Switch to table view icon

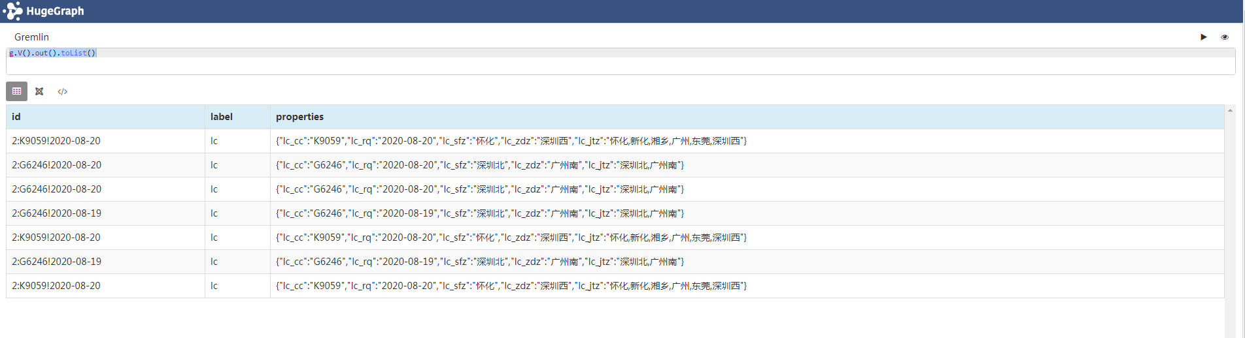pos(17,91)
